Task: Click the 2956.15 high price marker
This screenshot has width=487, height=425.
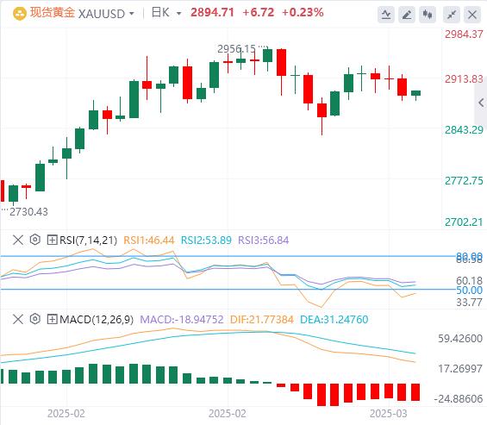Action: click(x=236, y=49)
